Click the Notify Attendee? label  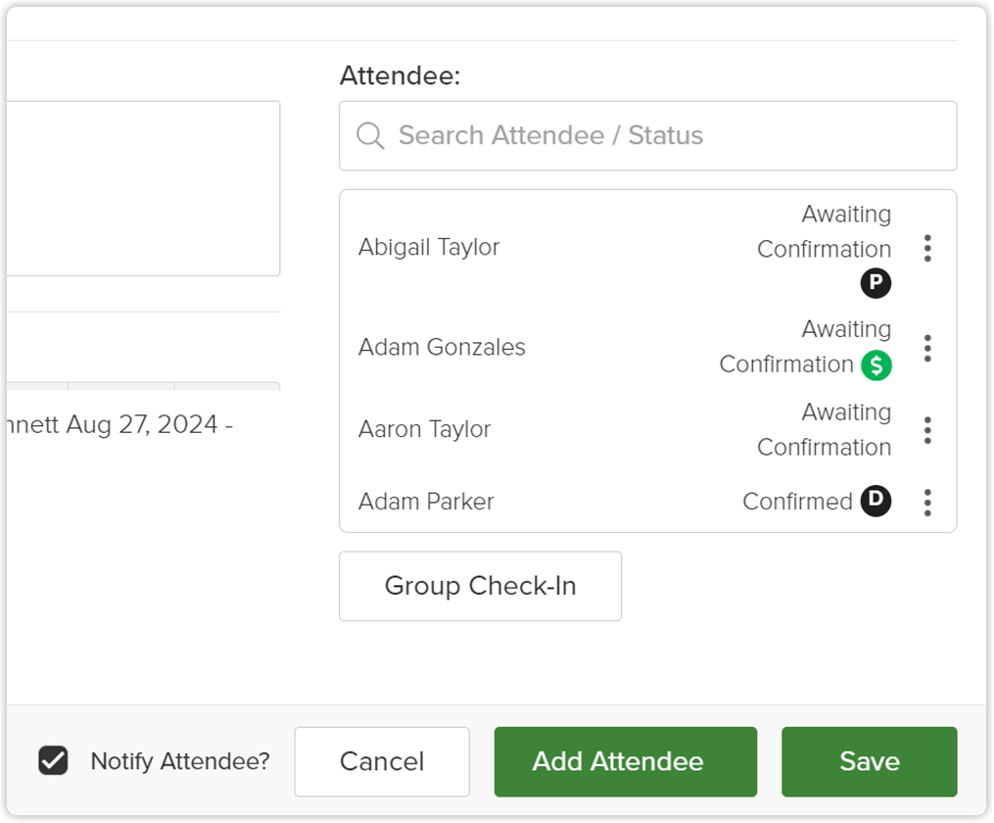(x=180, y=761)
